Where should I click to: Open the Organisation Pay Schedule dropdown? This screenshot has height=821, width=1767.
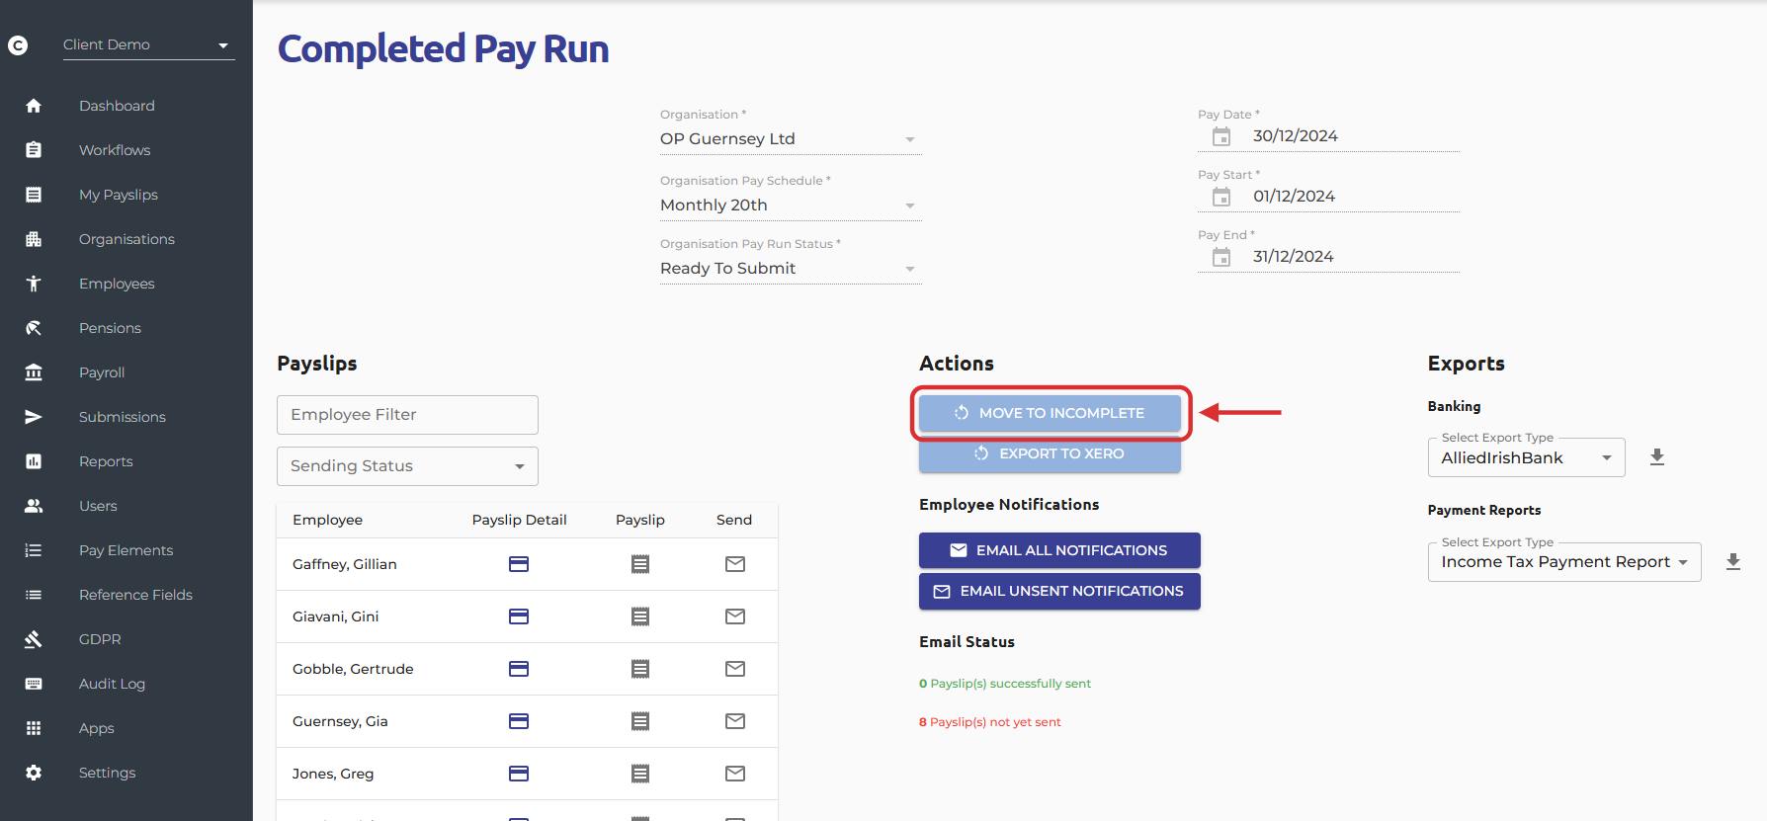791,205
